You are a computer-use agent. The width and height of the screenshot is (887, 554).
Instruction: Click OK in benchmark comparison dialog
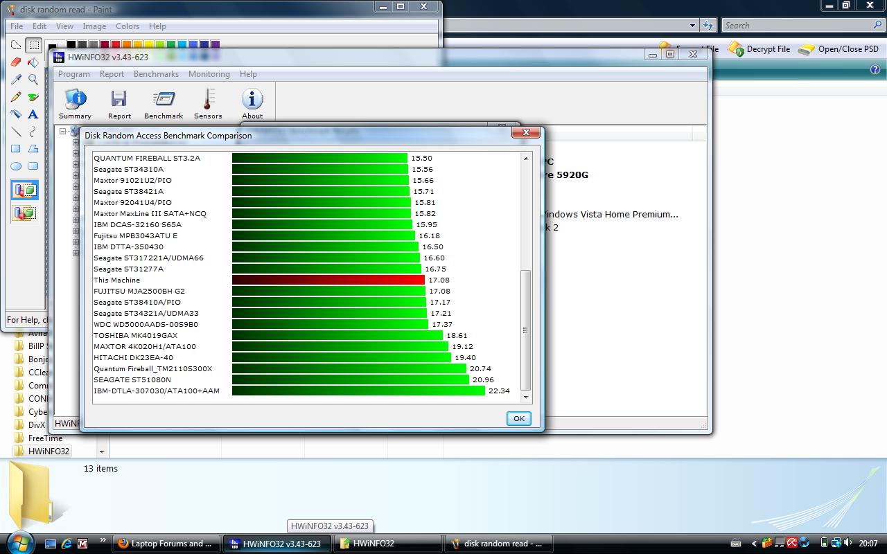(x=518, y=418)
